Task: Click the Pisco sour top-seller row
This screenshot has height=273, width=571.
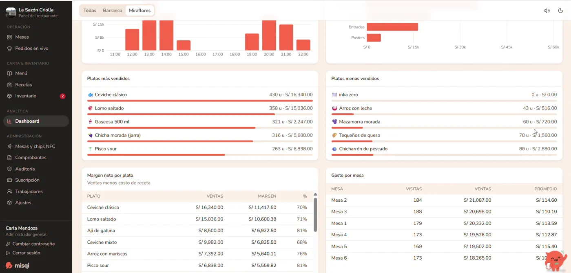Action: (200, 150)
